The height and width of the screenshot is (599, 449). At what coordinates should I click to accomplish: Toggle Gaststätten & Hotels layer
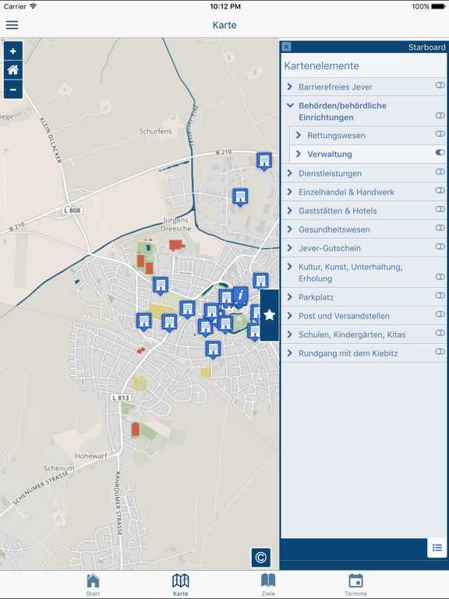click(x=440, y=209)
